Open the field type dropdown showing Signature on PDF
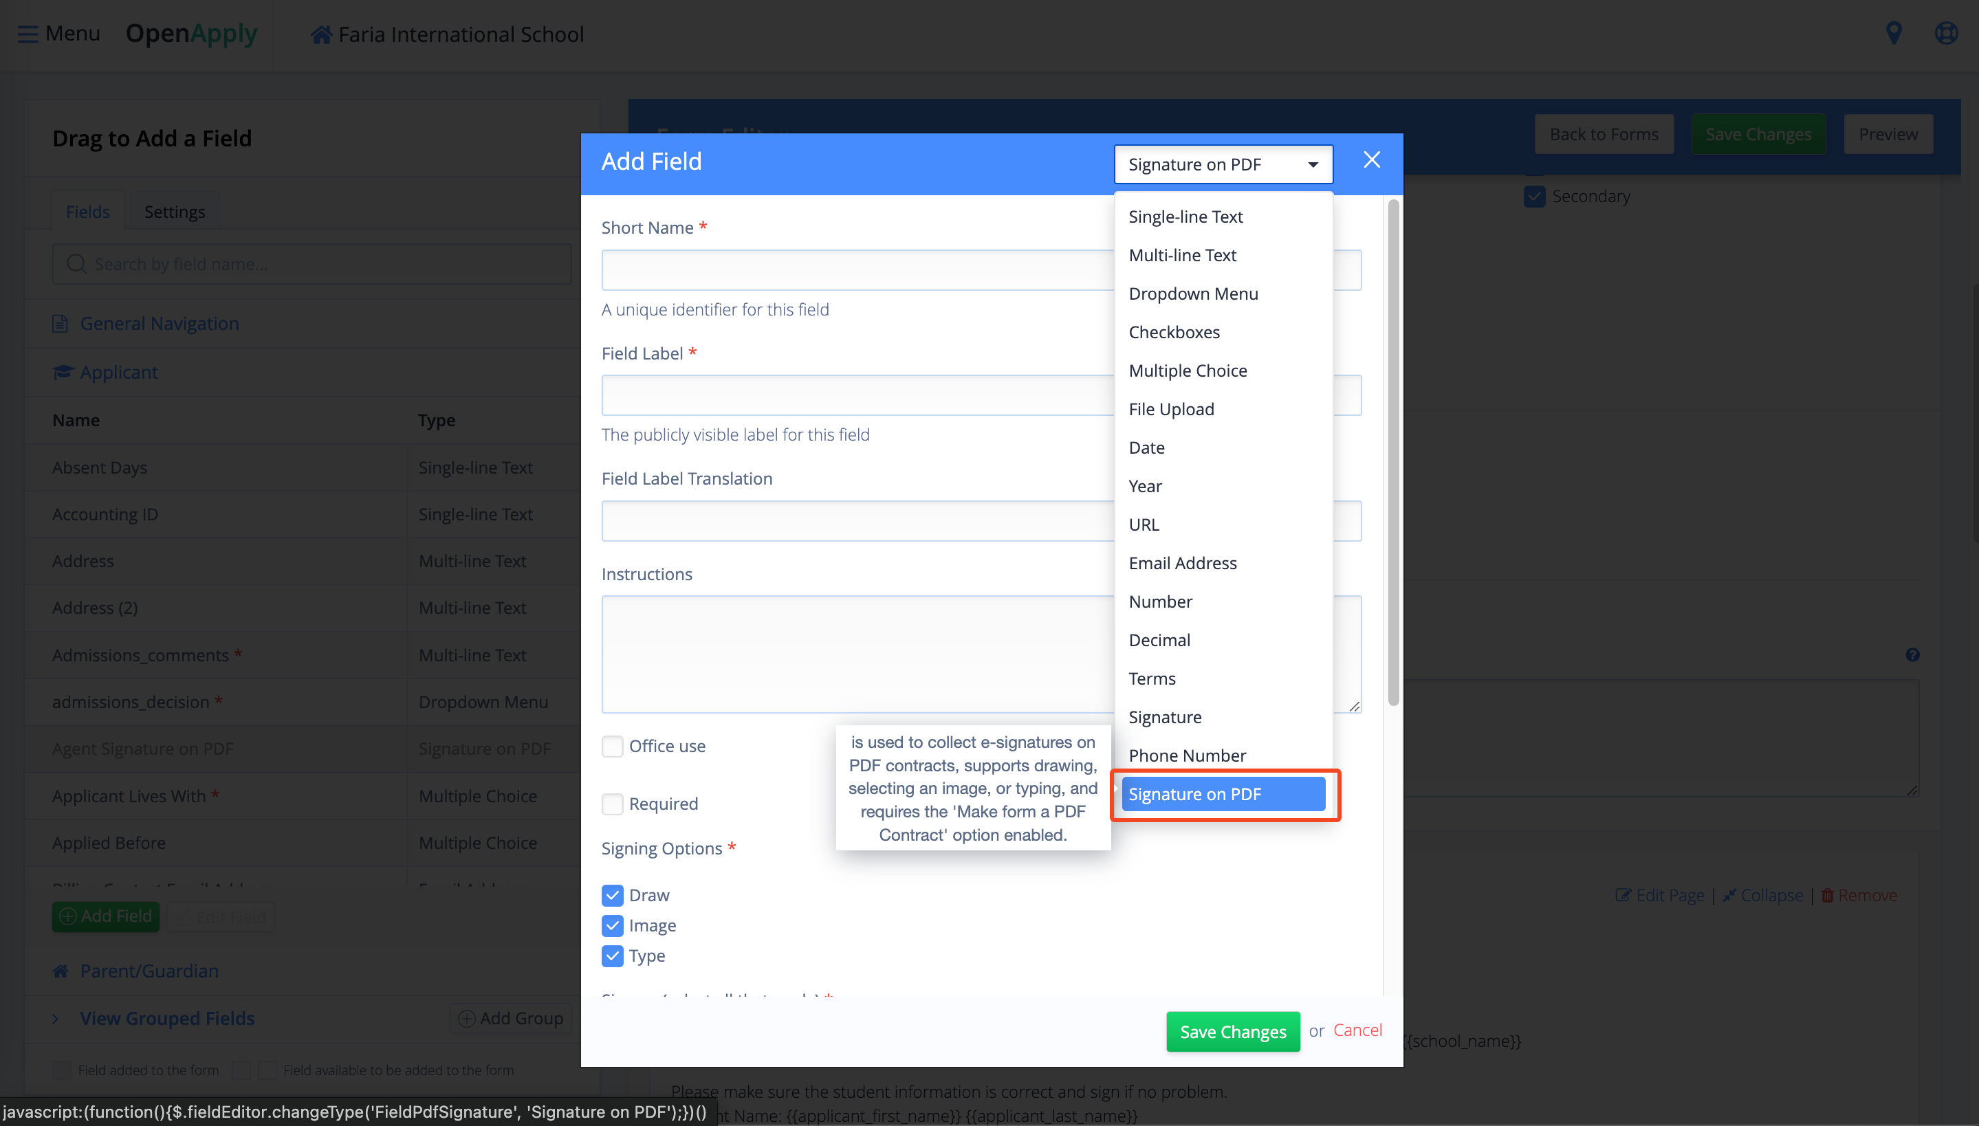The width and height of the screenshot is (1979, 1126). 1223,164
